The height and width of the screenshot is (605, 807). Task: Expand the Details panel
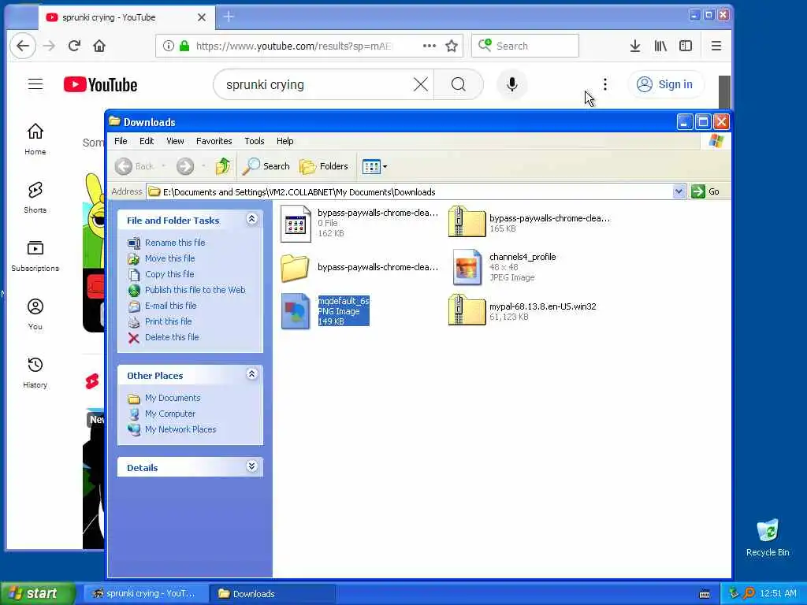point(251,466)
